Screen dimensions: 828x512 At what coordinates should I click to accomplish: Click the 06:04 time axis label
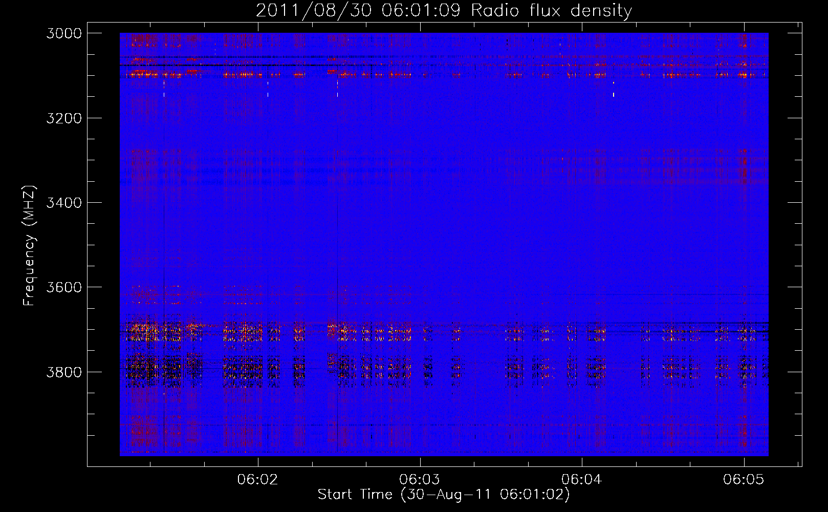[581, 479]
